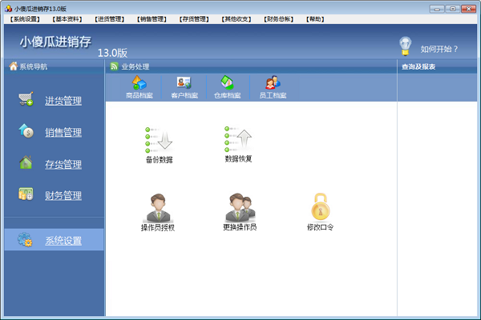This screenshot has height=320, width=481.
Task: Open the 仓库档案 warehouse archive icon
Action: tap(228, 87)
